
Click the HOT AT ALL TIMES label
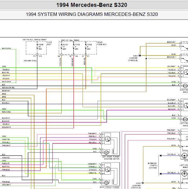coord(70,40)
